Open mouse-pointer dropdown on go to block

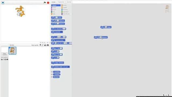pyautogui.click(x=64, y=40)
